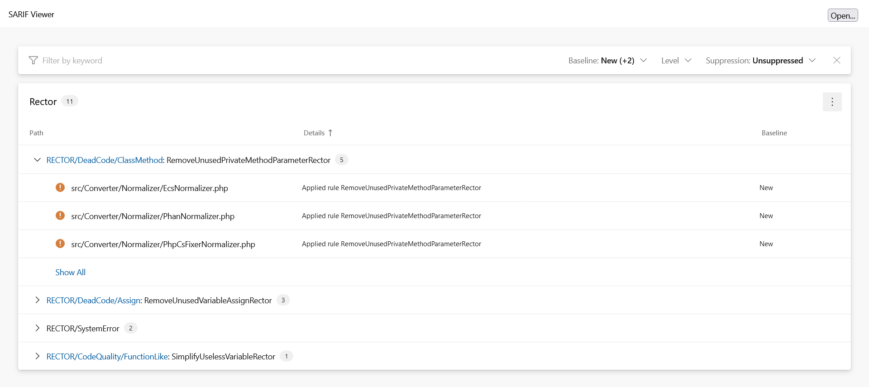Sort by the Path column header
This screenshot has height=387, width=869.
pos(36,133)
